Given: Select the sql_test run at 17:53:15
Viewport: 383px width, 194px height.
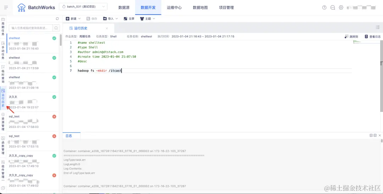Looking at the screenshot, I should point(33,141).
